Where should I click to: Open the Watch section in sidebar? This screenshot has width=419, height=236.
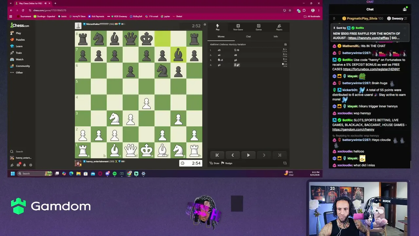[x=17, y=59]
